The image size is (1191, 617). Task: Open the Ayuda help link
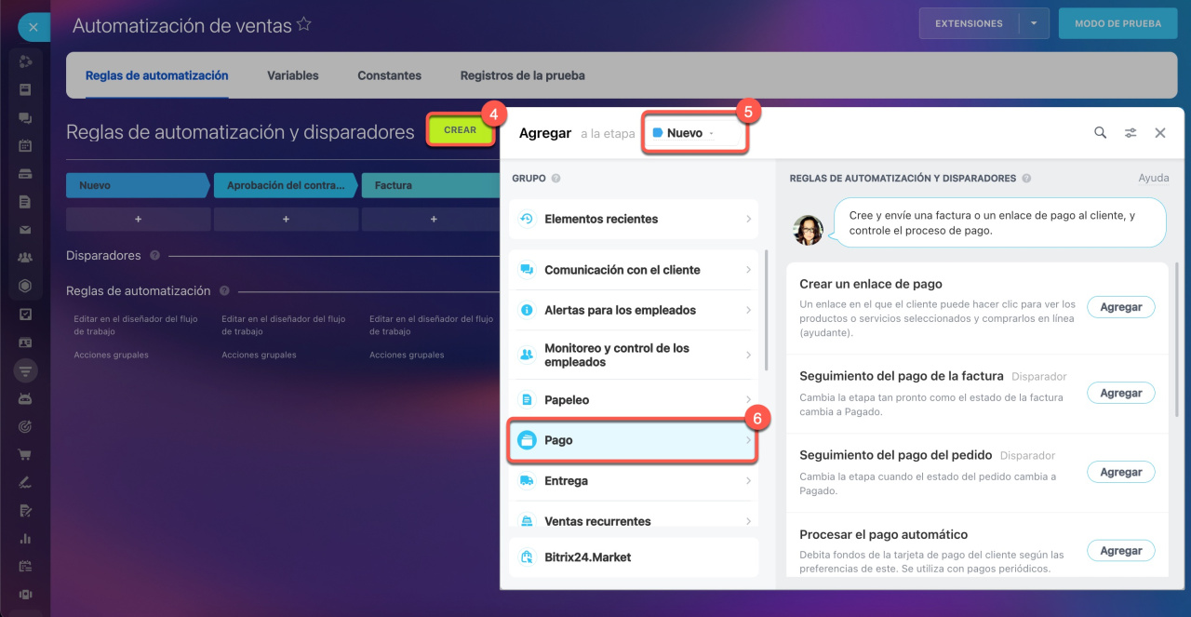[x=1154, y=178]
